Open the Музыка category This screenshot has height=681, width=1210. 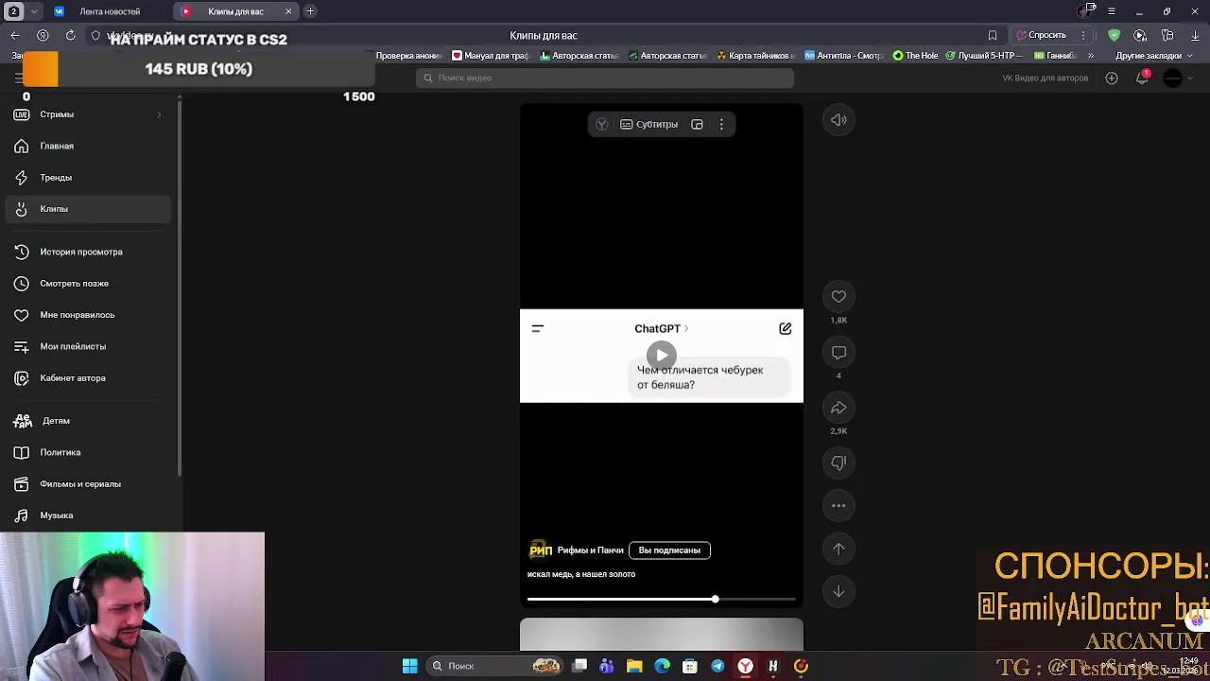click(x=87, y=515)
